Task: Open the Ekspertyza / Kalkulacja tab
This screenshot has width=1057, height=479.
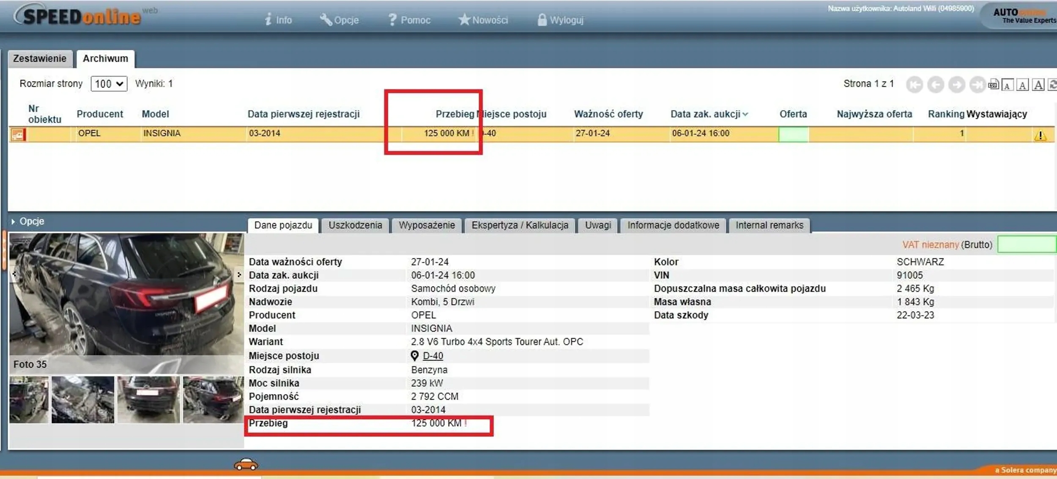Action: click(520, 225)
